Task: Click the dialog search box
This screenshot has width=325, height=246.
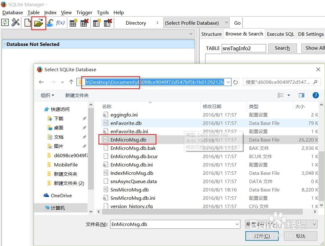Action: pyautogui.click(x=282, y=82)
